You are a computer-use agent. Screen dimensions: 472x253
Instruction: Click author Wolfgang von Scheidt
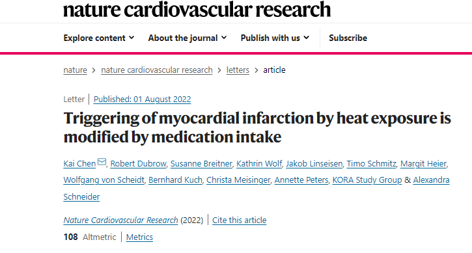coord(104,180)
